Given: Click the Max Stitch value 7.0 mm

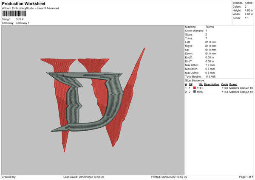Looking at the screenshot, I should click(210, 65).
